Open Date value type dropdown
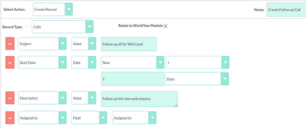Screen dimensions: 306x129 pos(84,63)
